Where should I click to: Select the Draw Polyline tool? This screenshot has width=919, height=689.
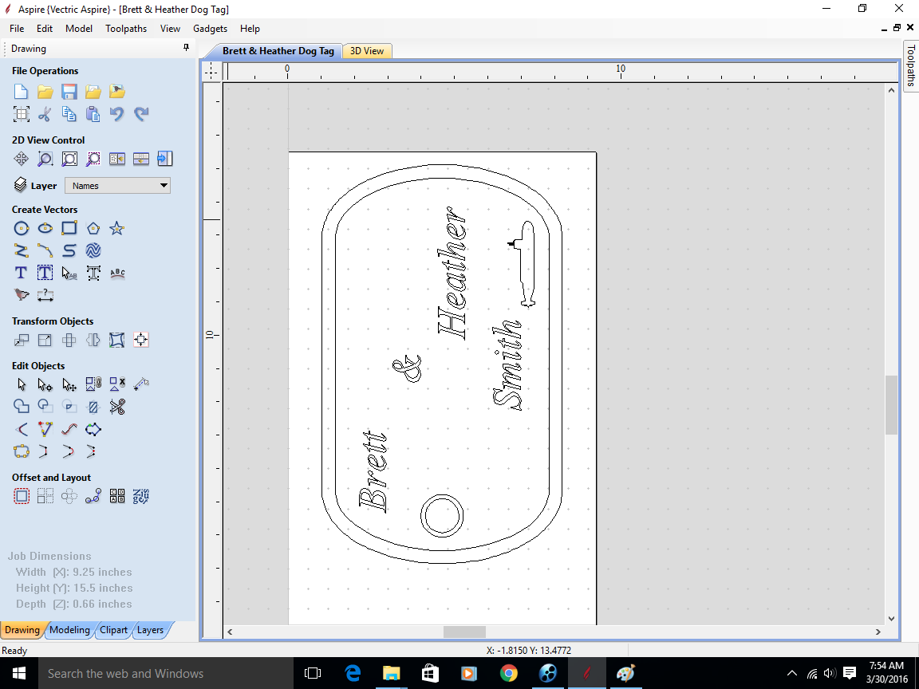[21, 250]
